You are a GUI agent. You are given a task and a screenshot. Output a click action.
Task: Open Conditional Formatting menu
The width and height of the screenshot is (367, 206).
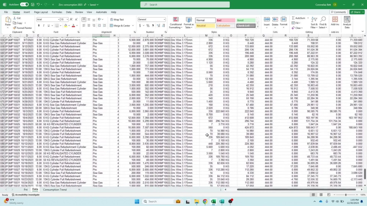coord(175,23)
